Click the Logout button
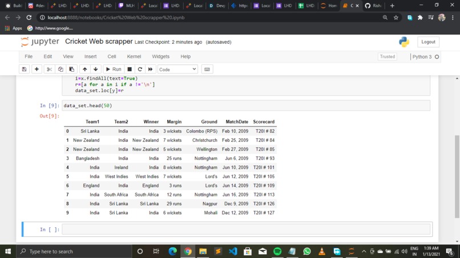This screenshot has height=258, width=460. pos(428,42)
